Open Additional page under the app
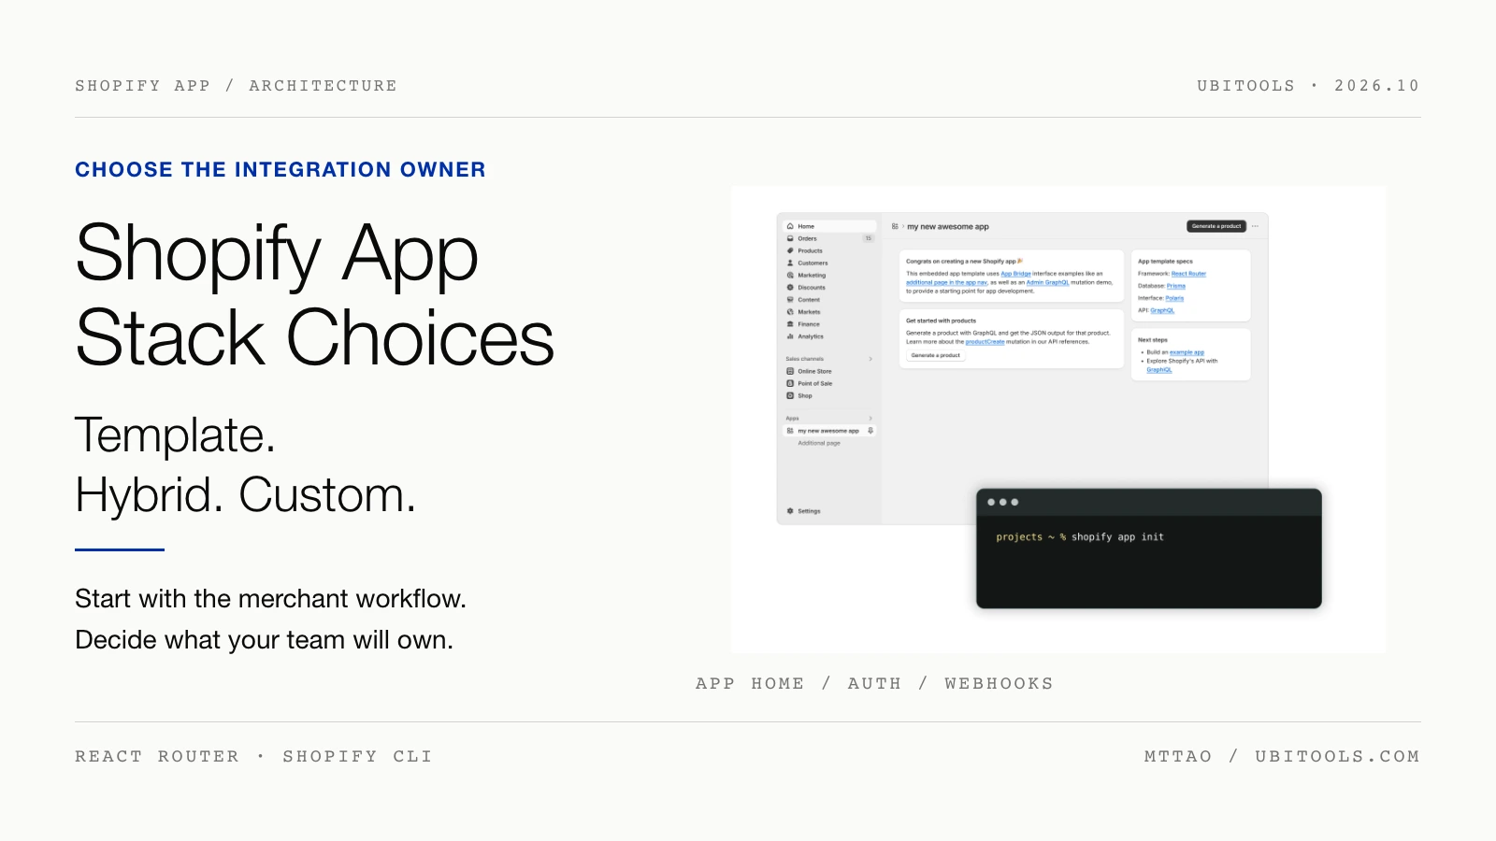This screenshot has width=1496, height=841. coord(819,443)
